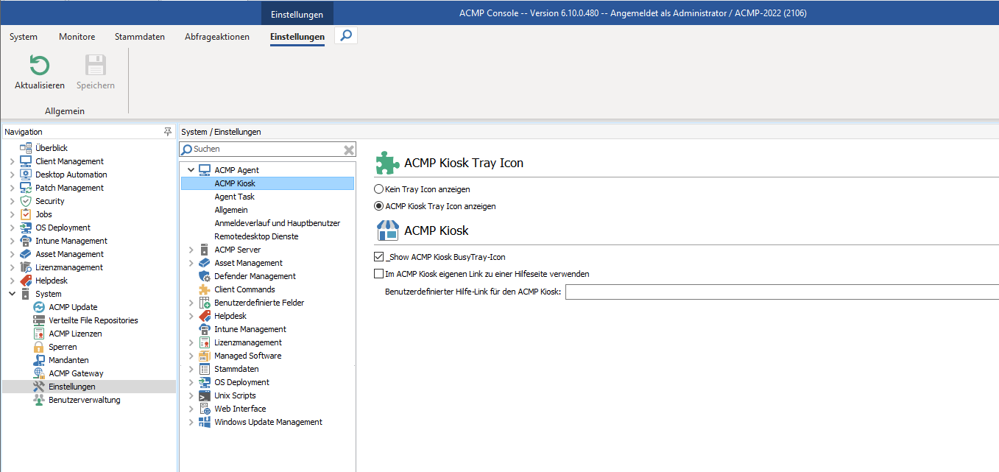Screen dimensions: 999x472
Task: Open the Stammdaten ribbon tab
Action: (x=140, y=37)
